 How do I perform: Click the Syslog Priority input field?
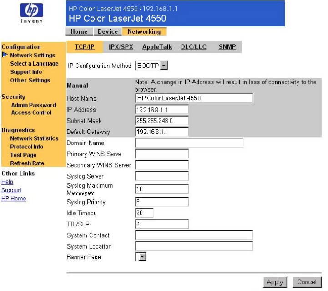162,202
